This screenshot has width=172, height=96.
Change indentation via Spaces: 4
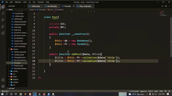143,91
